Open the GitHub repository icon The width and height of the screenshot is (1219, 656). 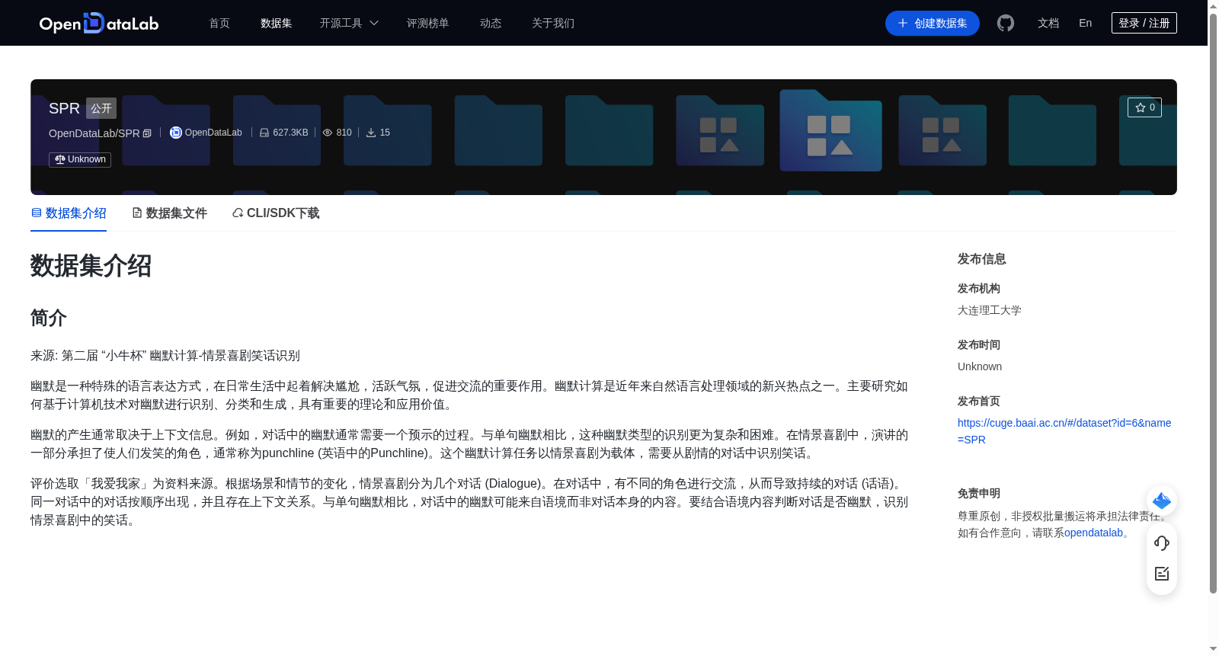coord(1006,23)
